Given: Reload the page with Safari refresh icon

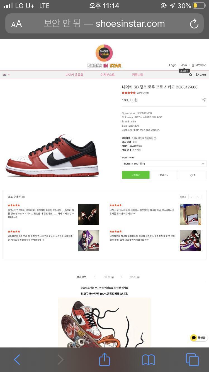Looking at the screenshot, I should 194,24.
